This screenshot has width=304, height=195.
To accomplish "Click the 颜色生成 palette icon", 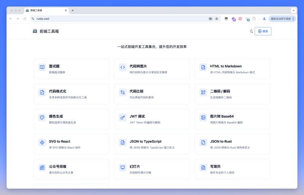I will coord(42,117).
